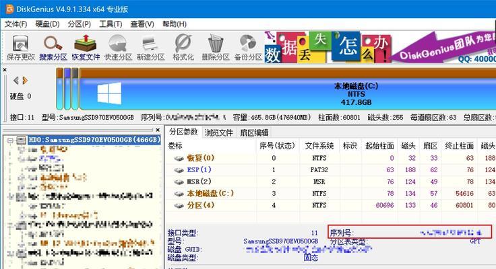This screenshot has height=269, width=496.
Task: Click 终止柱面 column header
Action: (460, 146)
